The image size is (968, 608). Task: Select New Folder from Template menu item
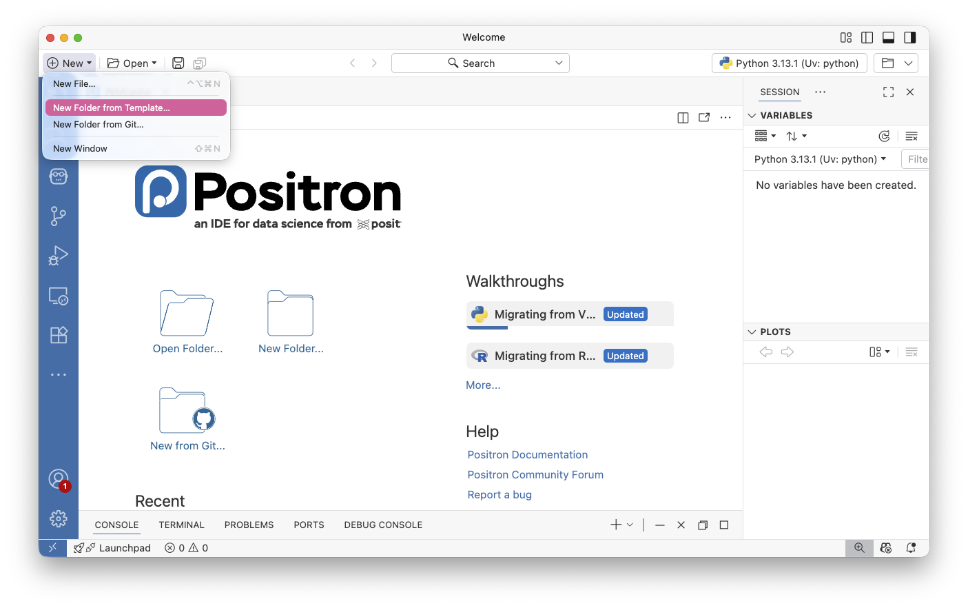tap(136, 108)
